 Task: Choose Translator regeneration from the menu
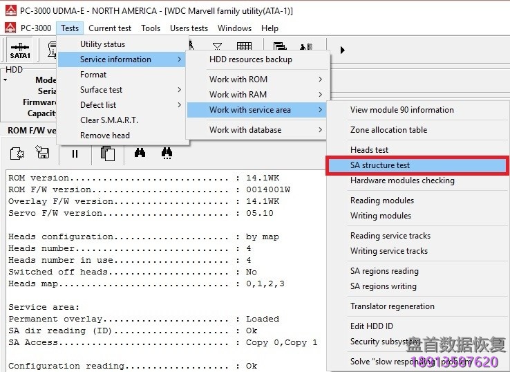392,306
